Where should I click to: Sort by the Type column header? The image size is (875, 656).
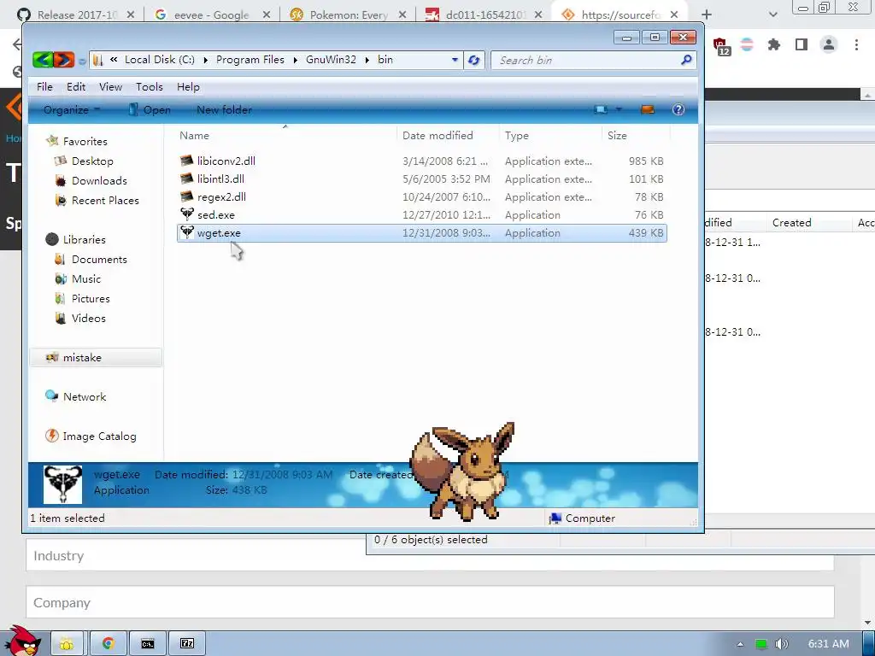[517, 135]
